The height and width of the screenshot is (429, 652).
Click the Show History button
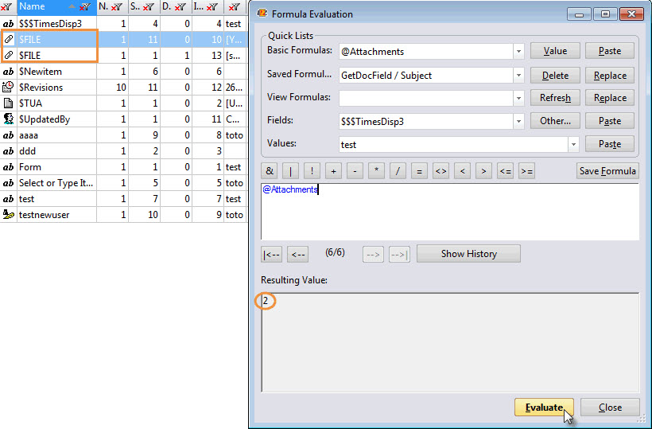pyautogui.click(x=468, y=254)
